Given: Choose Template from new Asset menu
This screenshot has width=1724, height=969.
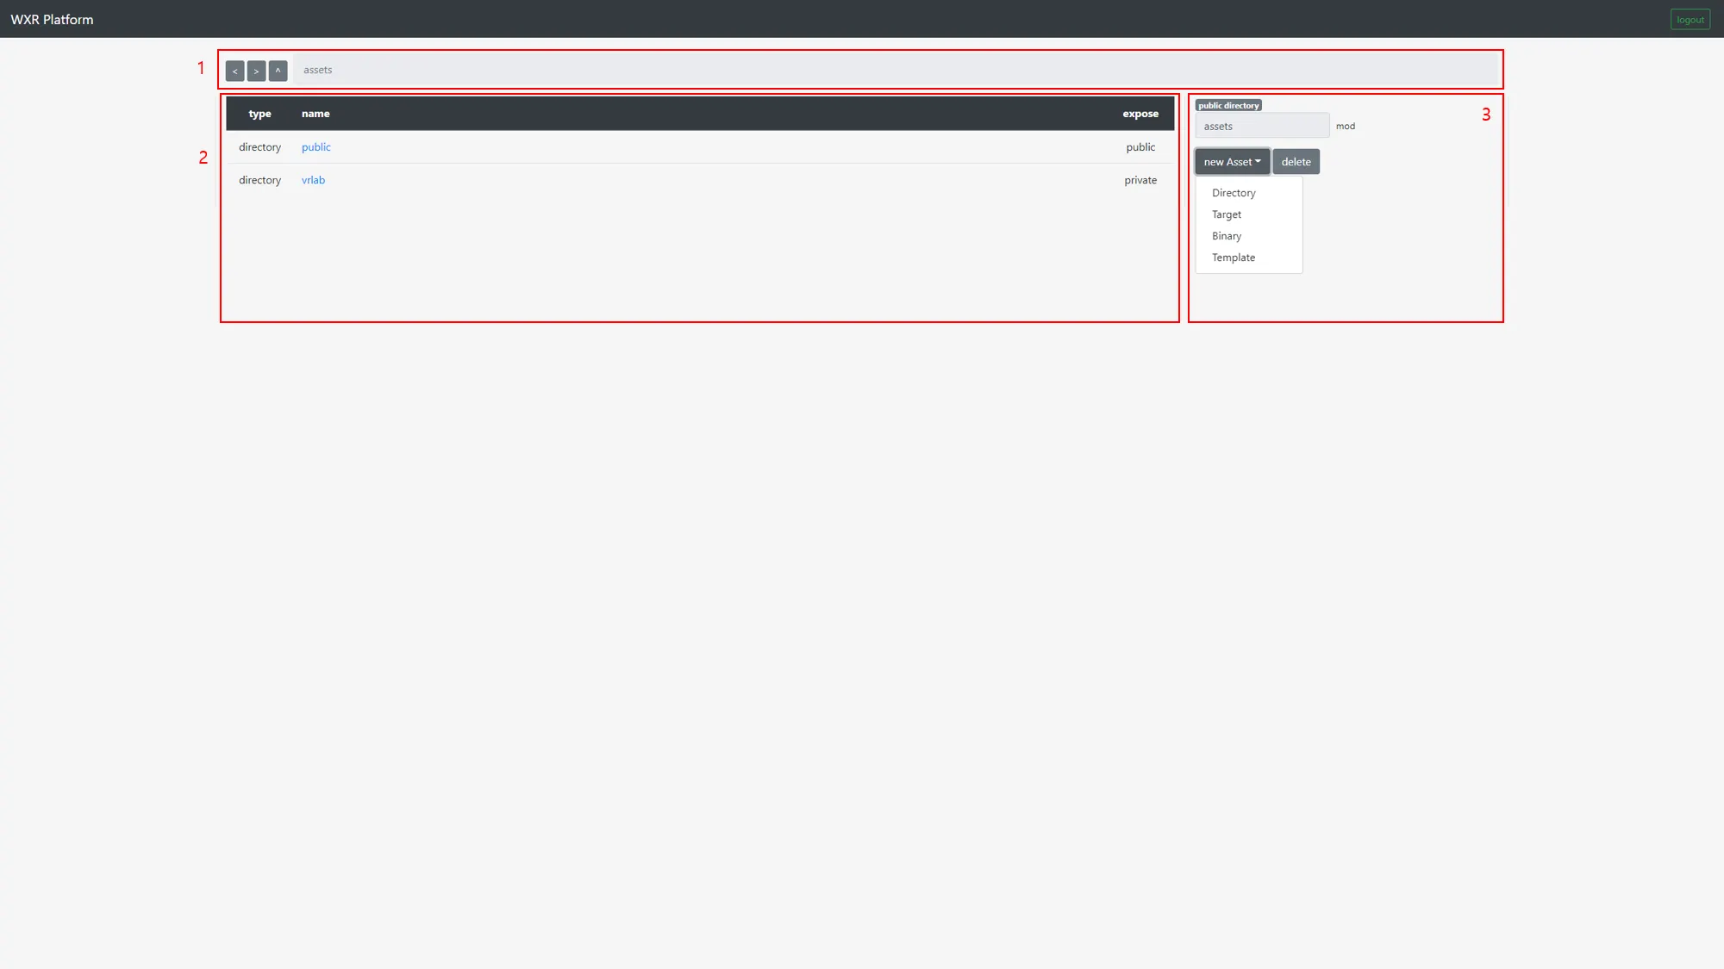Looking at the screenshot, I should (1234, 258).
